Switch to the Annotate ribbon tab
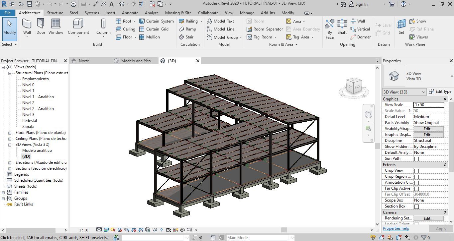The image size is (454, 241). 130,13
